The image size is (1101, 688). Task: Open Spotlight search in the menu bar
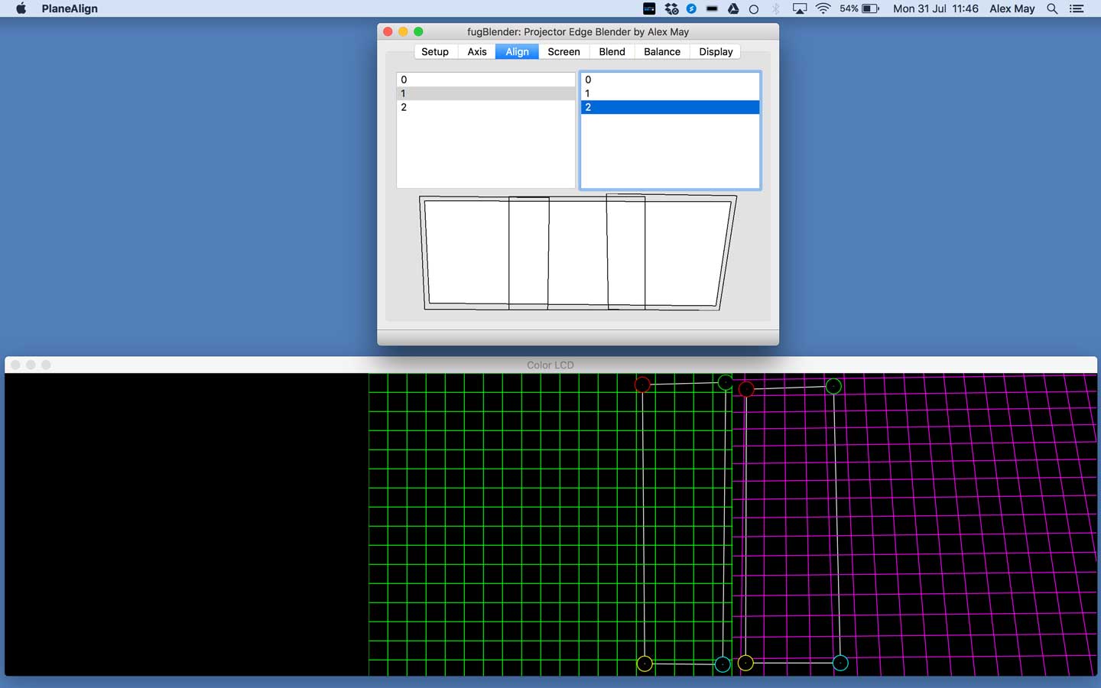tap(1052, 9)
